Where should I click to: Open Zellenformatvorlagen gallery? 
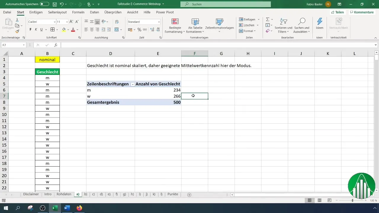(219, 25)
